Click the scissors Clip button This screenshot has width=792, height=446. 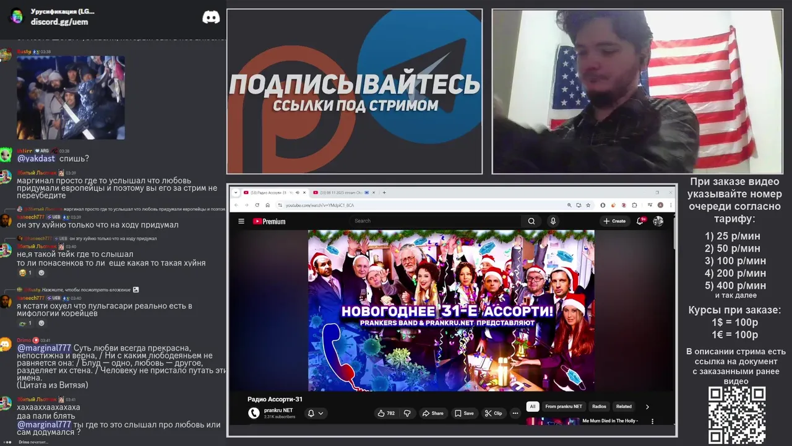click(x=493, y=413)
